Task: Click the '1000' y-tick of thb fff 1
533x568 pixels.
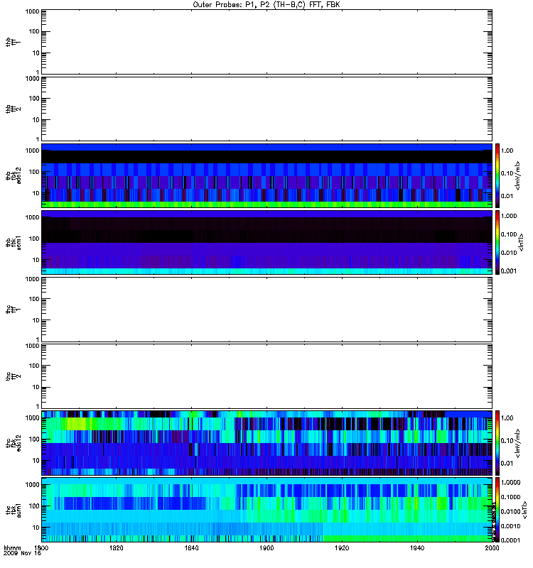Action: click(x=32, y=11)
